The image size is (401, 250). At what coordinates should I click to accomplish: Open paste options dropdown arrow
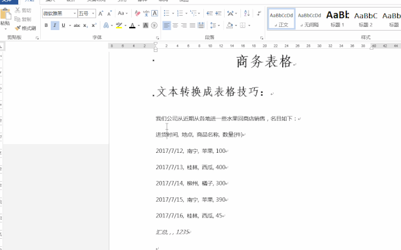tap(6, 29)
